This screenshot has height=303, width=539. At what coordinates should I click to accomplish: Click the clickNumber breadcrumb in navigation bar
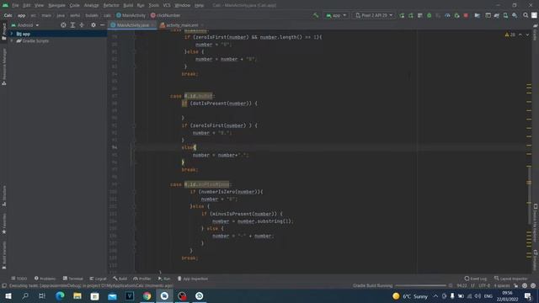pos(165,15)
